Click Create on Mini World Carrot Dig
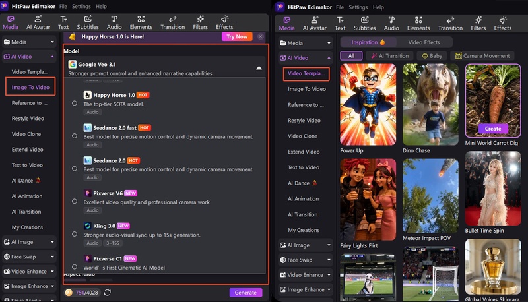The height and width of the screenshot is (302, 528). (493, 129)
